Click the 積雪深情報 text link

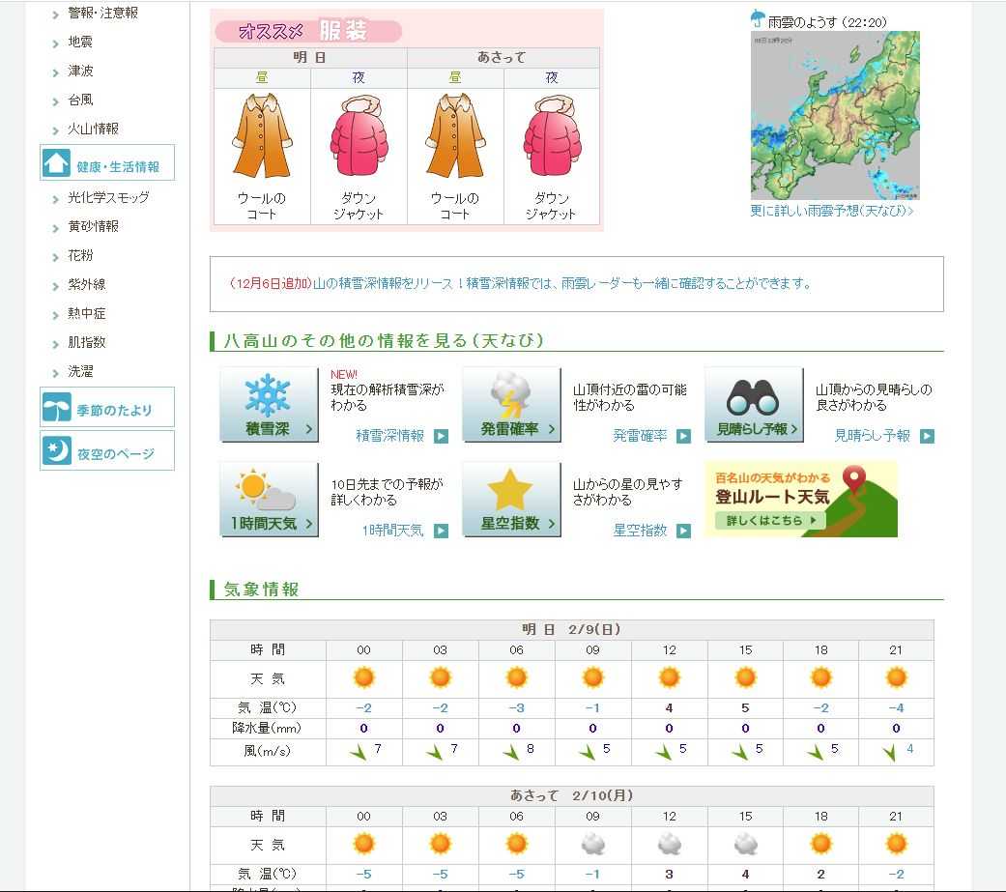(389, 436)
